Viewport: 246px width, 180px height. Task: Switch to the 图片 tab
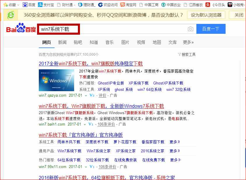pyautogui.click(x=125, y=42)
